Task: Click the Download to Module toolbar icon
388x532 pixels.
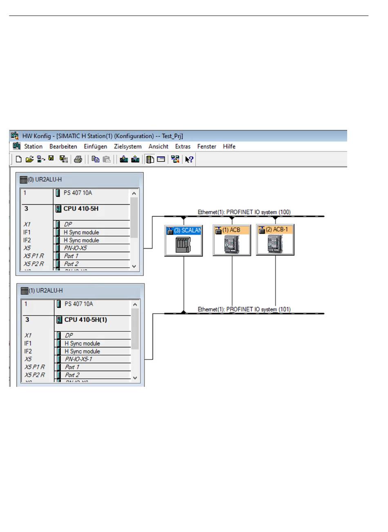Action: 124,159
